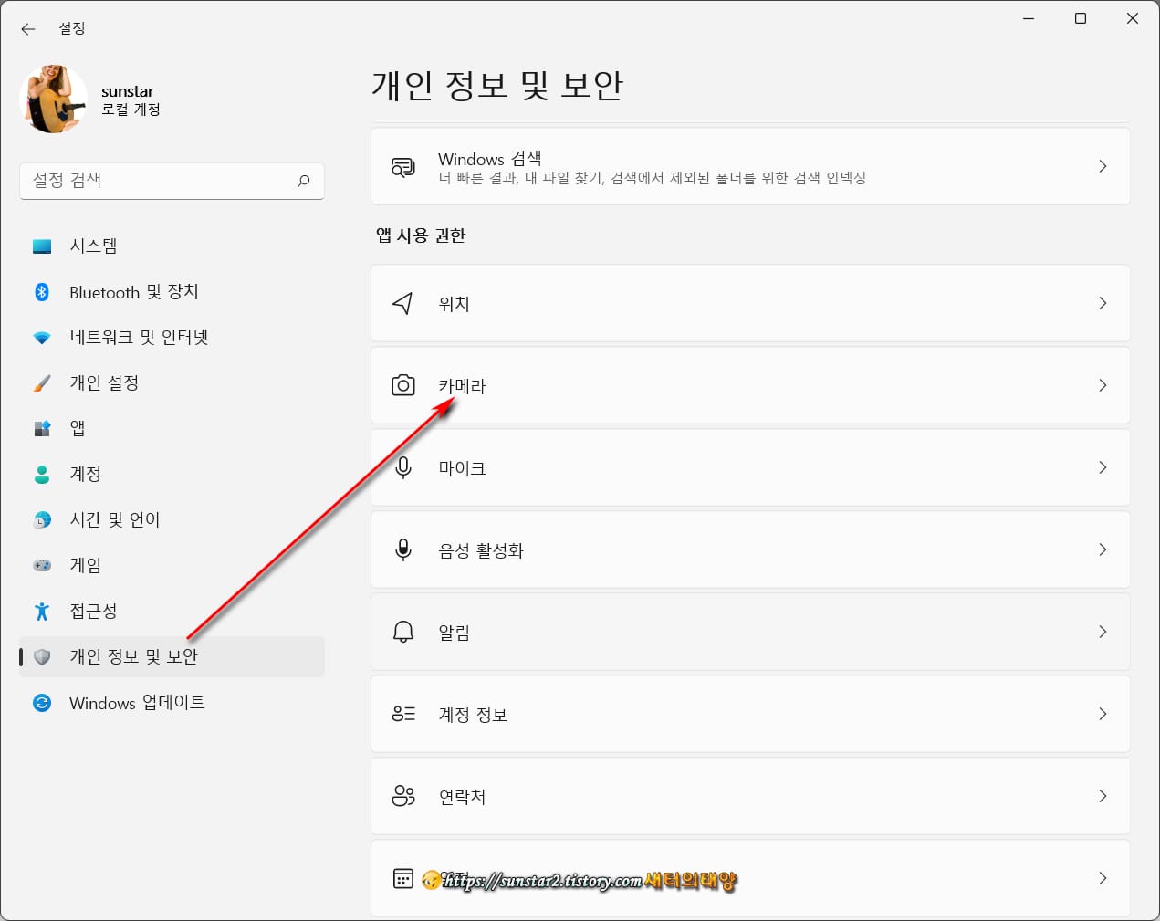Click the back arrow at top left
Viewport: 1160px width, 921px height.
[x=27, y=28]
